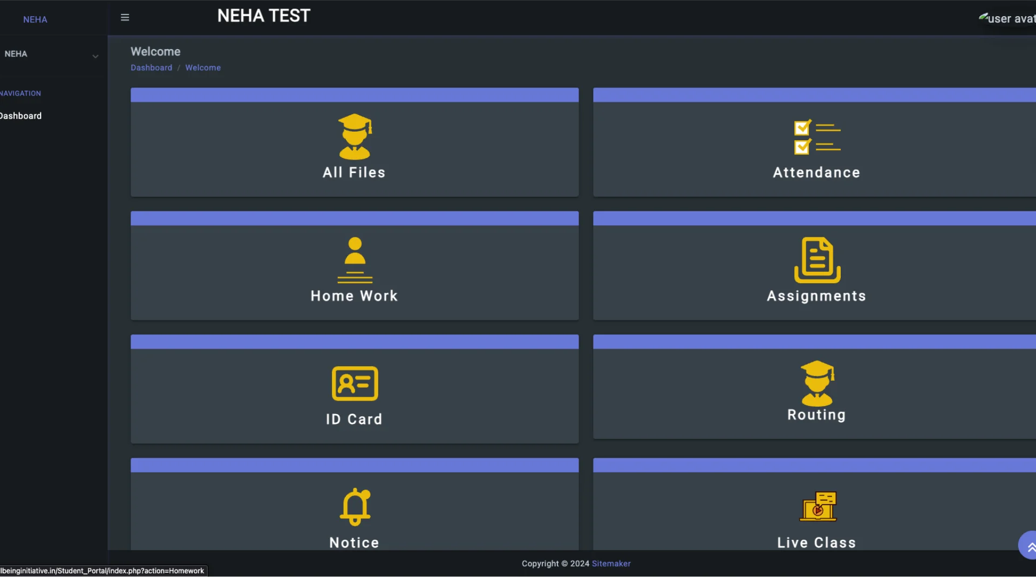1036x577 pixels.
Task: Click the NEHA TEST header title
Action: click(x=264, y=16)
